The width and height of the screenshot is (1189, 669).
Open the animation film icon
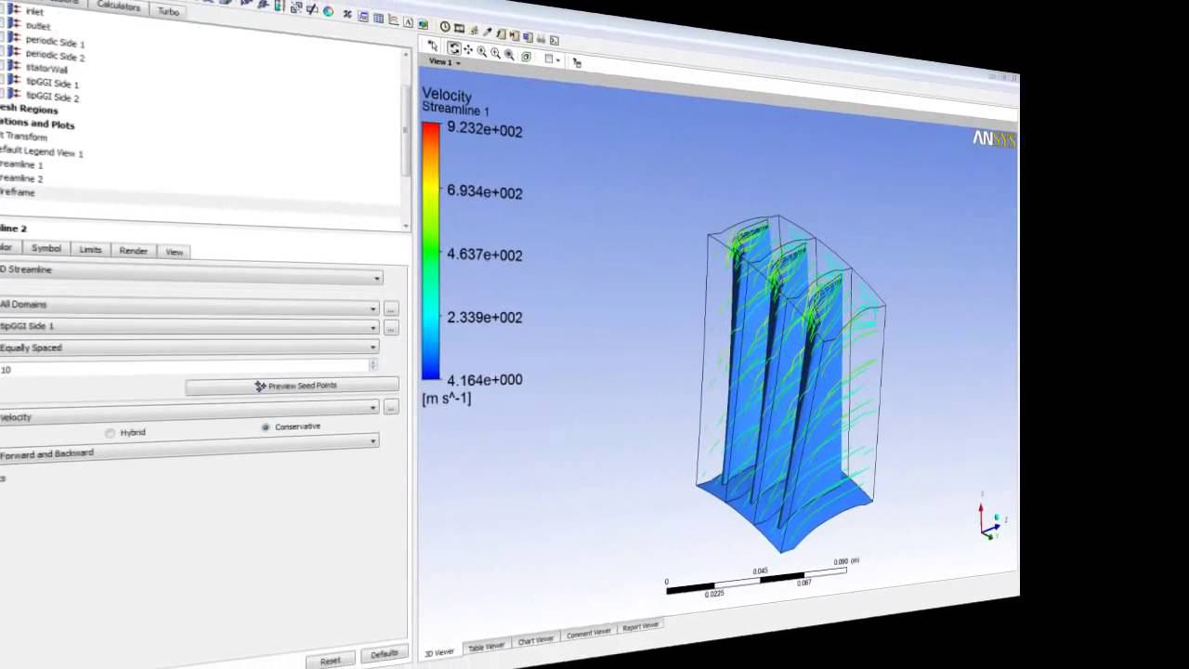click(459, 28)
